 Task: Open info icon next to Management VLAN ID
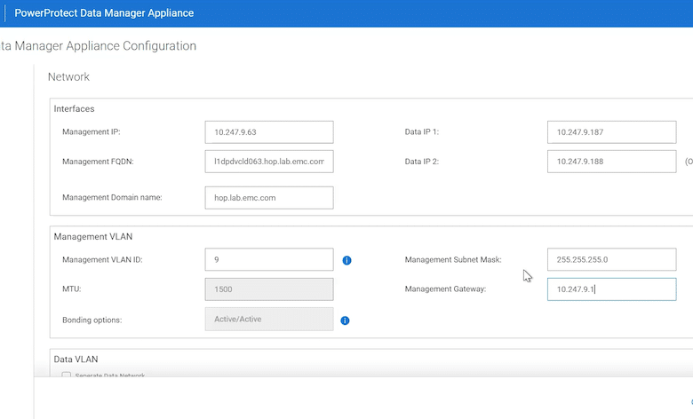click(x=346, y=260)
